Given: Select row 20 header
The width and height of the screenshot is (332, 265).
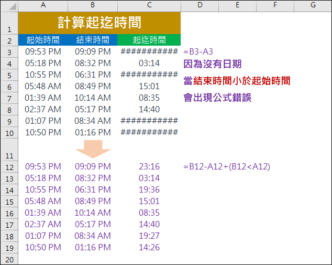Looking at the screenshot, I should click(x=9, y=259).
